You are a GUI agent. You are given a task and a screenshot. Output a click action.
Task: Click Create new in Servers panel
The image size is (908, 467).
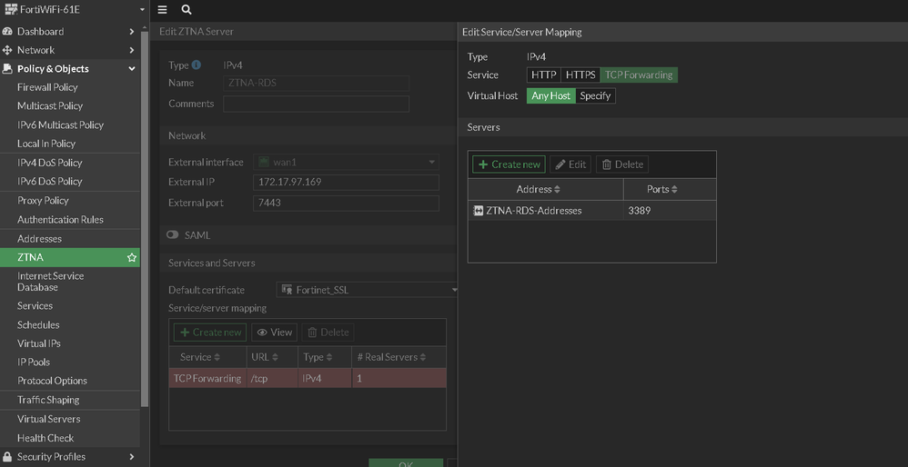(509, 164)
